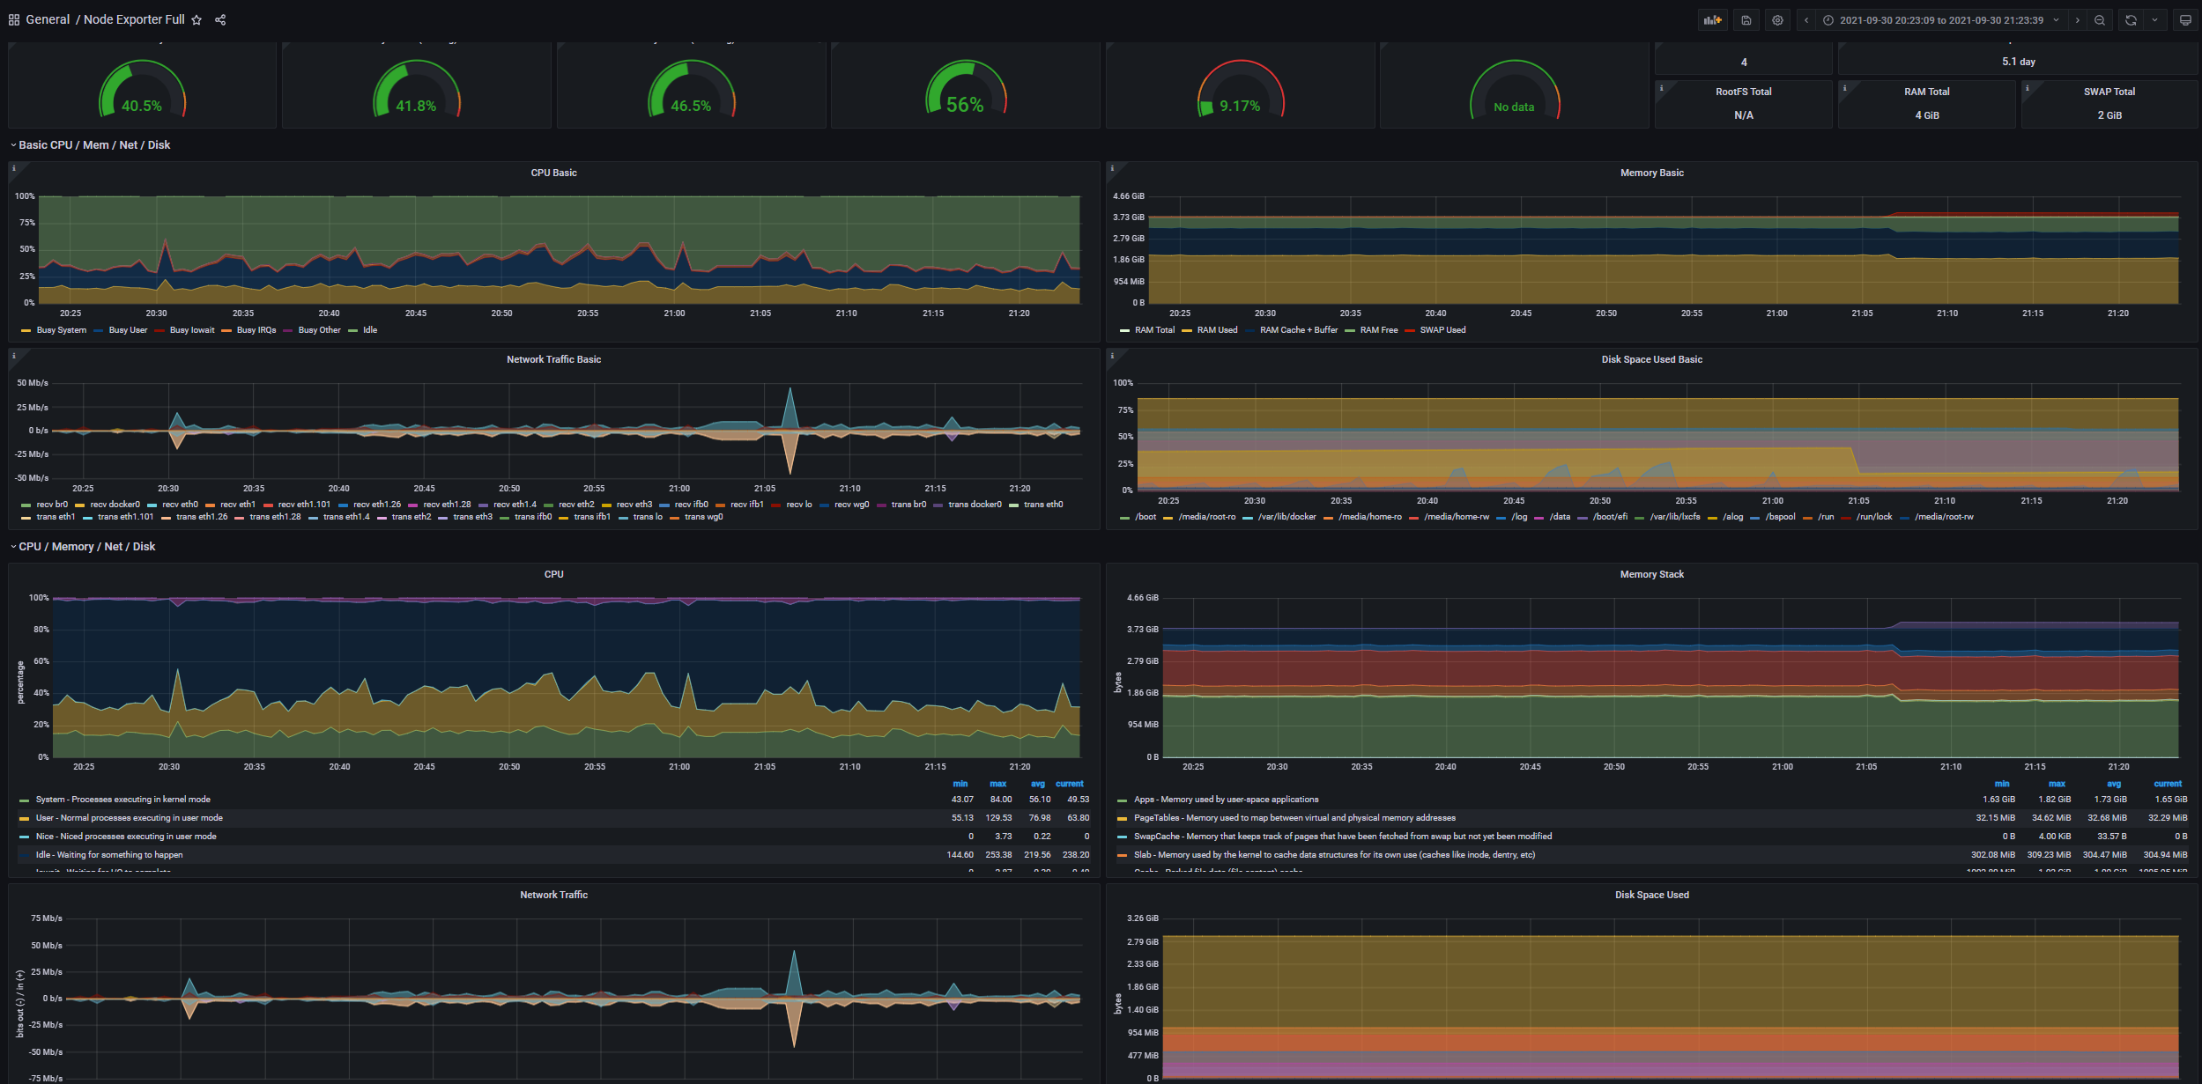Toggle Busy Iowait series in CPU Basic legend

(x=191, y=330)
